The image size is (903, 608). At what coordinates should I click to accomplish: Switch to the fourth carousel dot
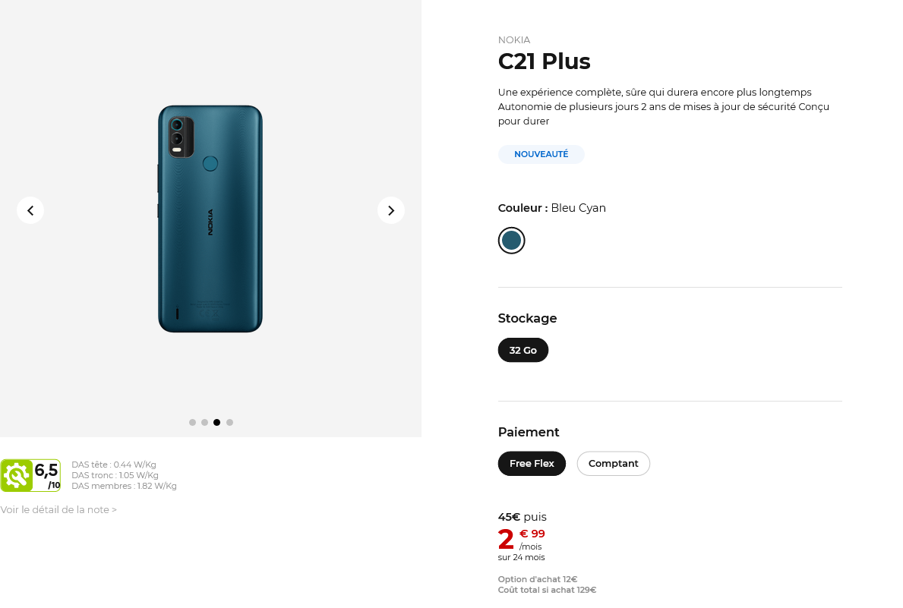pos(229,422)
